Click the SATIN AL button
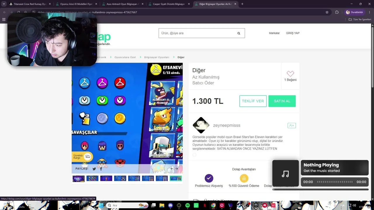Image resolution: width=374 pixels, height=210 pixels. 282,101
